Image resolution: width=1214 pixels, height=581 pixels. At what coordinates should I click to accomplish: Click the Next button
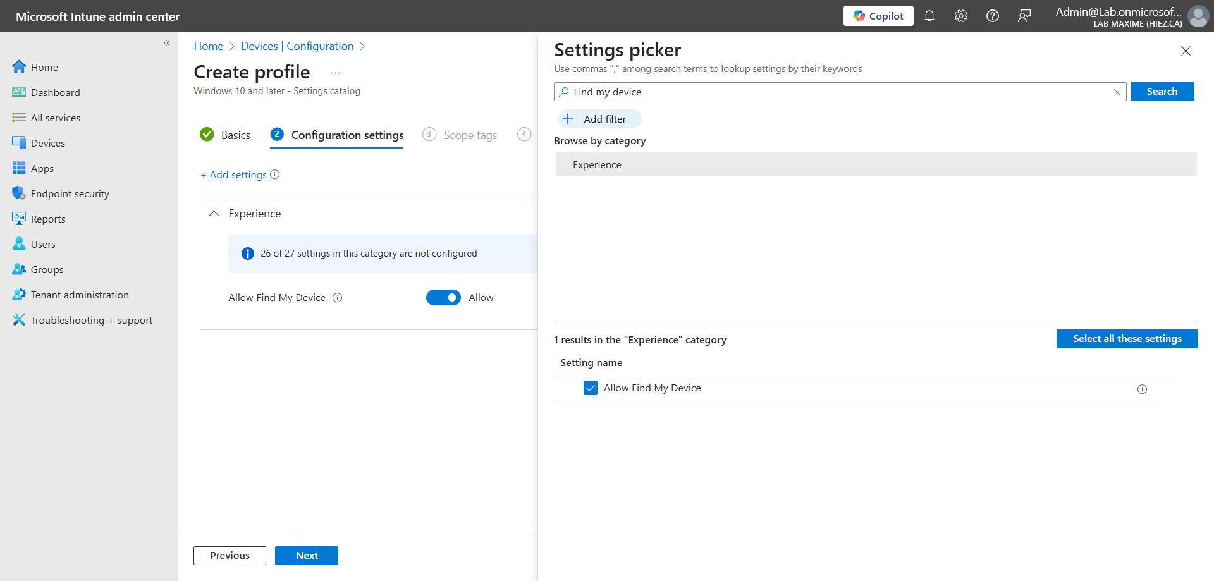point(307,556)
